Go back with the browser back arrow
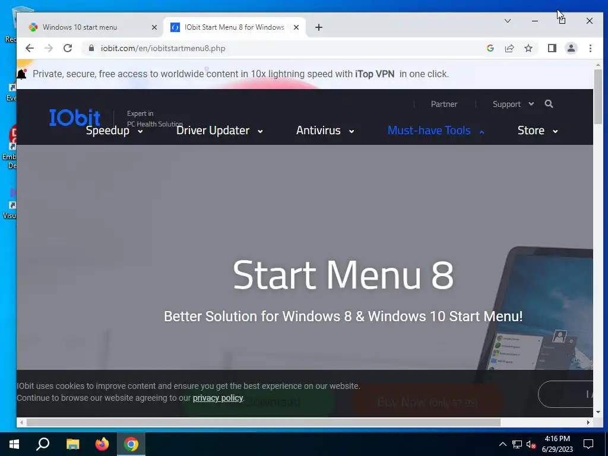Viewport: 608px width, 456px height. pyautogui.click(x=30, y=48)
